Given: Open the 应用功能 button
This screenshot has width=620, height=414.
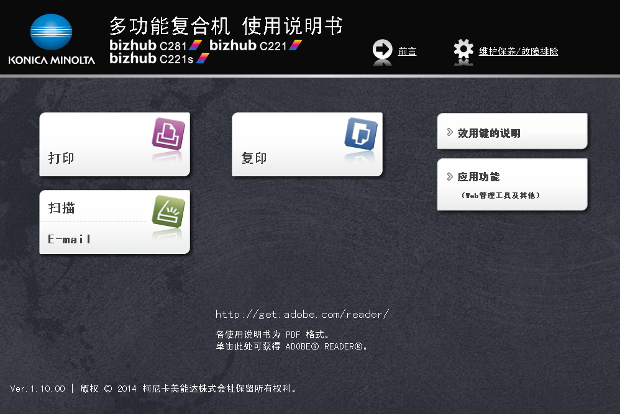Looking at the screenshot, I should point(512,184).
